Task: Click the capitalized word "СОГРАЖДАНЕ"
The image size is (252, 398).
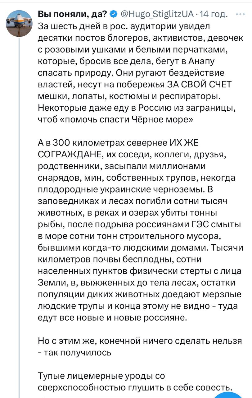Action: click(70, 155)
